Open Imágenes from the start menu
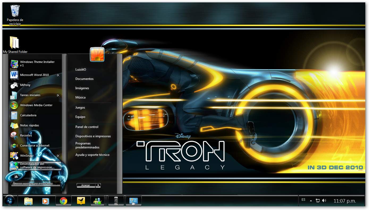The height and width of the screenshot is (210, 369). click(82, 88)
